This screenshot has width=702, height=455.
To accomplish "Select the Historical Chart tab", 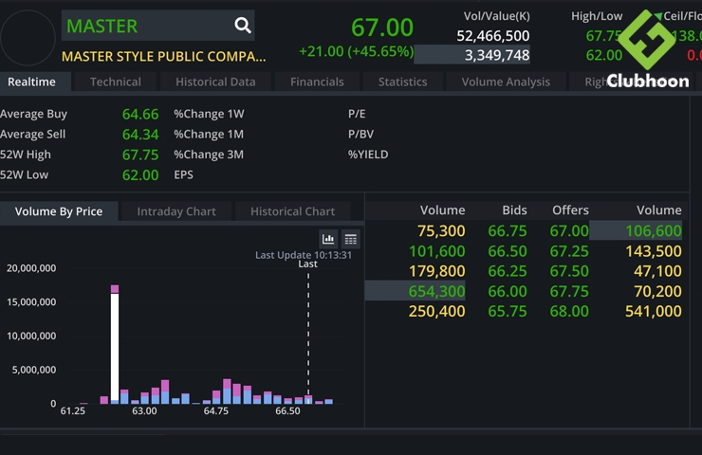I will [x=292, y=211].
